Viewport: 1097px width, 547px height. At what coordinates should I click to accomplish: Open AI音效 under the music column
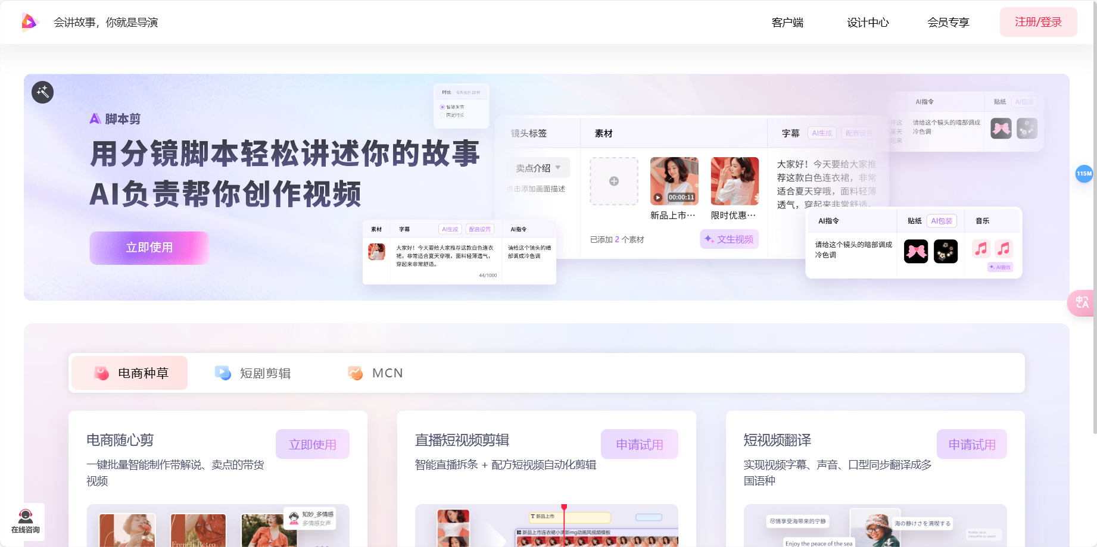coord(1000,267)
